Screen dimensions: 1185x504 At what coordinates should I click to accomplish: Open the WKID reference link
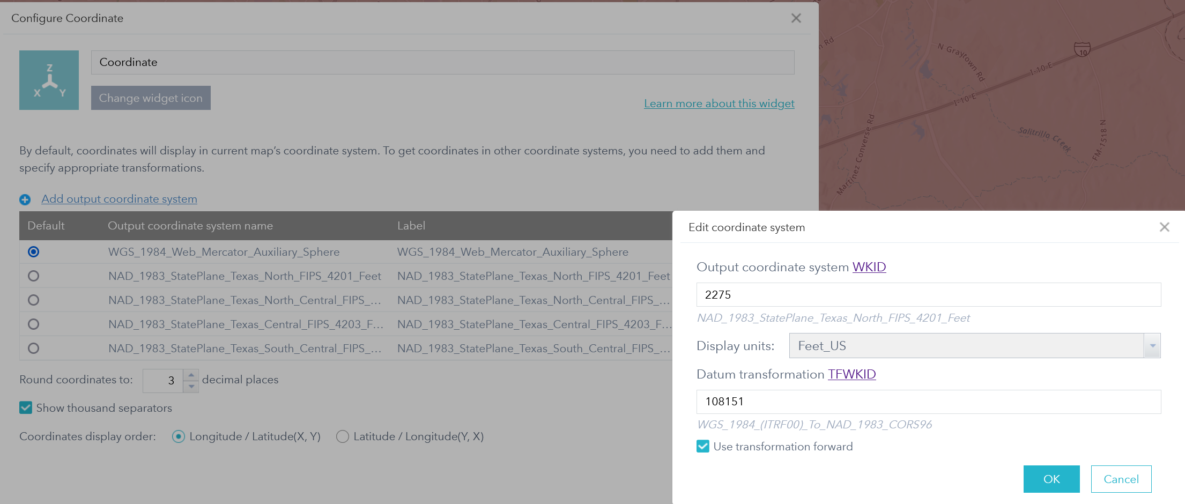pyautogui.click(x=869, y=267)
